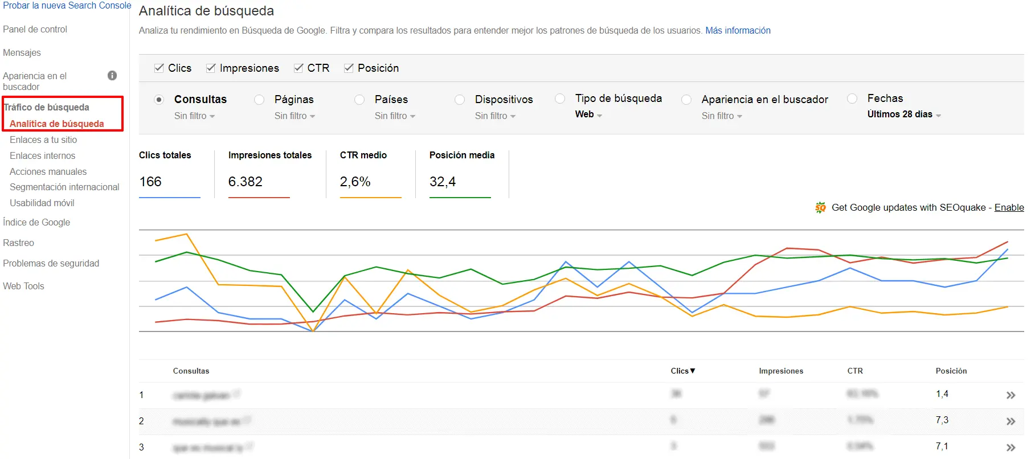1035x459 pixels.
Task: Disable the Posición checkbox
Action: pos(349,68)
